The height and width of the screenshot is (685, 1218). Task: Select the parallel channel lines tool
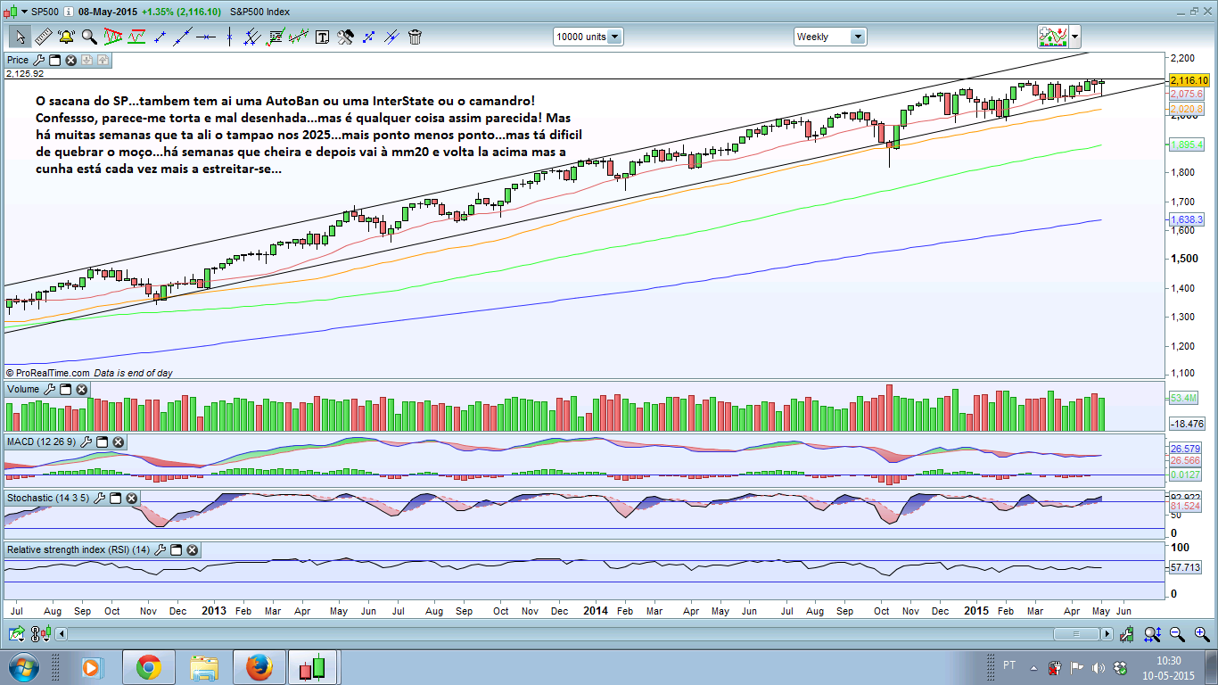[x=252, y=37]
